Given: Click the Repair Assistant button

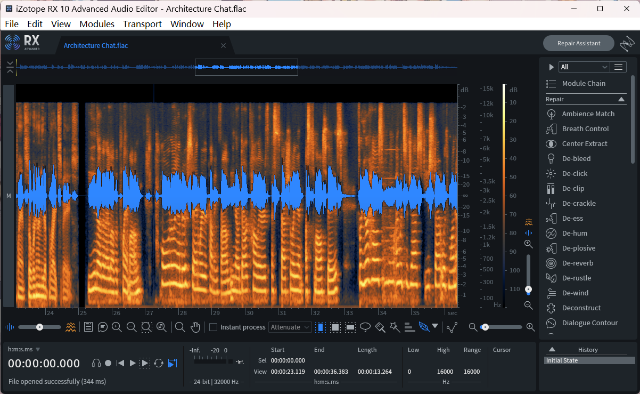Looking at the screenshot, I should click(x=579, y=43).
